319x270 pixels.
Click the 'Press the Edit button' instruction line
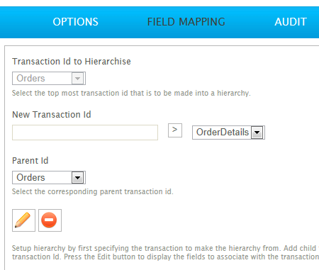[165, 257]
